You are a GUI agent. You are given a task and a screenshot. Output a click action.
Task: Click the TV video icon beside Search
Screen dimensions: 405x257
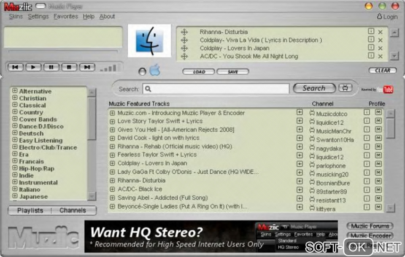point(345,88)
